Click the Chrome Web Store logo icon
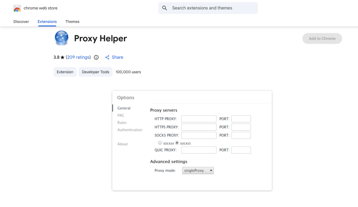358x207 pixels. (17, 8)
